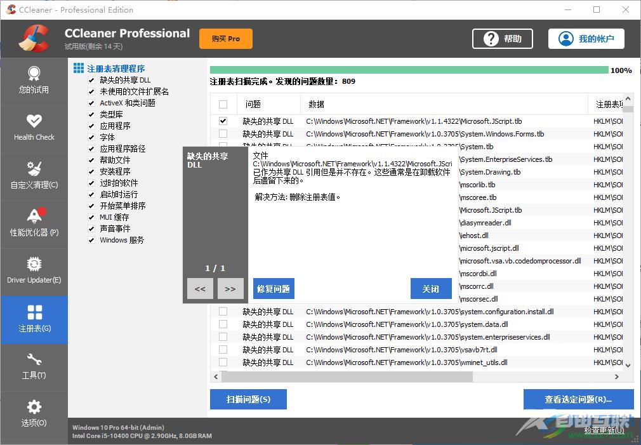641x445 pixels.
Task: Launch Driver Updater(E) from sidebar
Action: point(34,269)
